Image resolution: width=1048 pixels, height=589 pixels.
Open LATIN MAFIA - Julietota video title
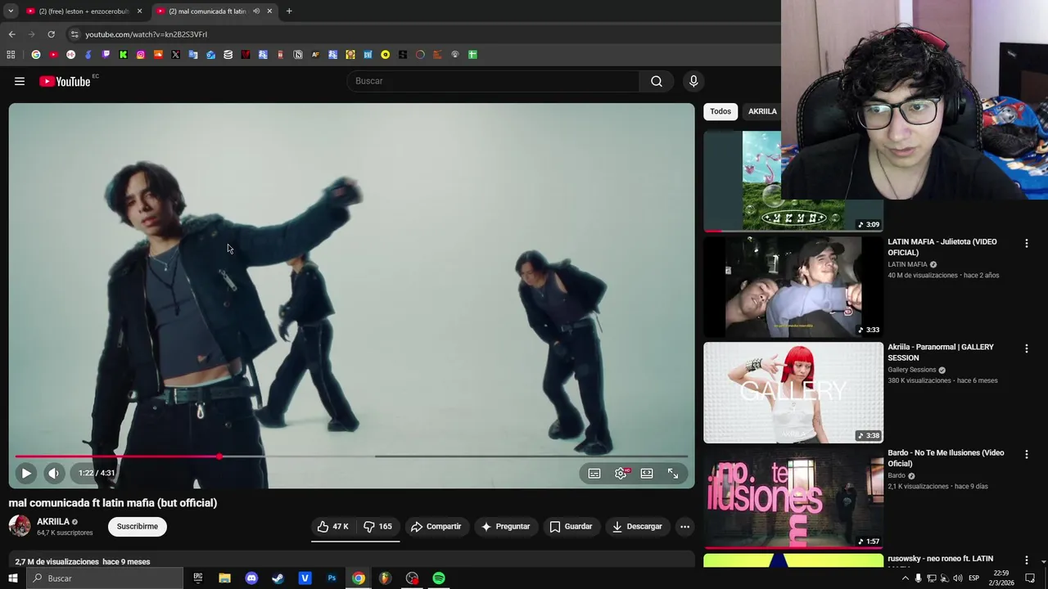942,247
